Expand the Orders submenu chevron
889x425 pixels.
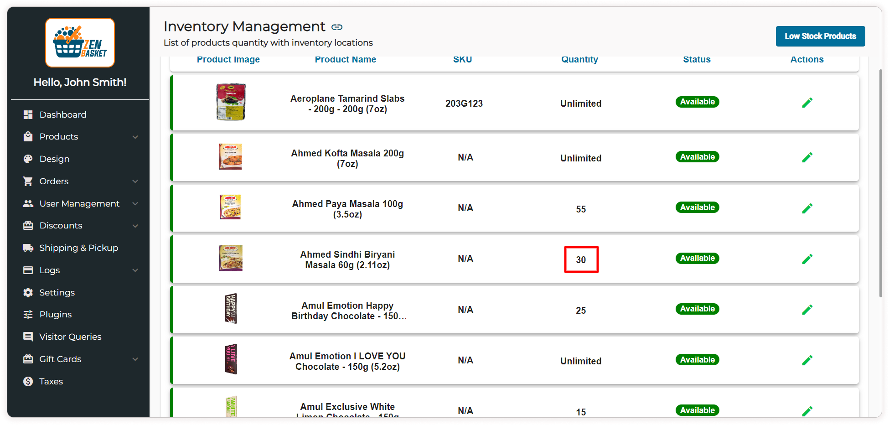coord(135,181)
